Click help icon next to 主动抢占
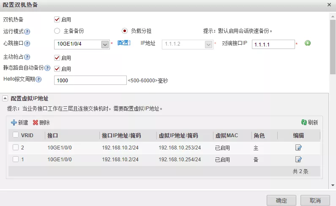The image size is (336, 206). [27, 57]
